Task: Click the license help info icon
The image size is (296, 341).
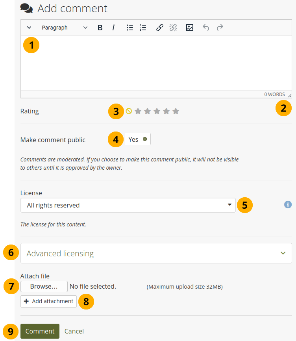Action: click(288, 204)
